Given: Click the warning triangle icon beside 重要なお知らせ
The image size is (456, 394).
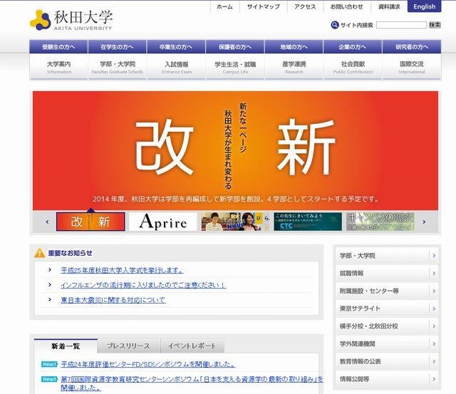Looking at the screenshot, I should [40, 253].
